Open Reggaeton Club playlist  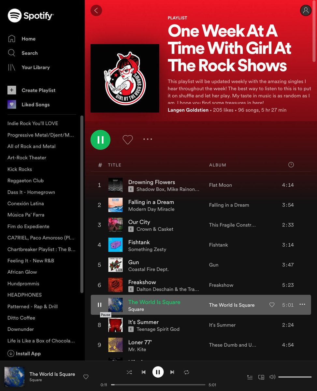point(25,181)
